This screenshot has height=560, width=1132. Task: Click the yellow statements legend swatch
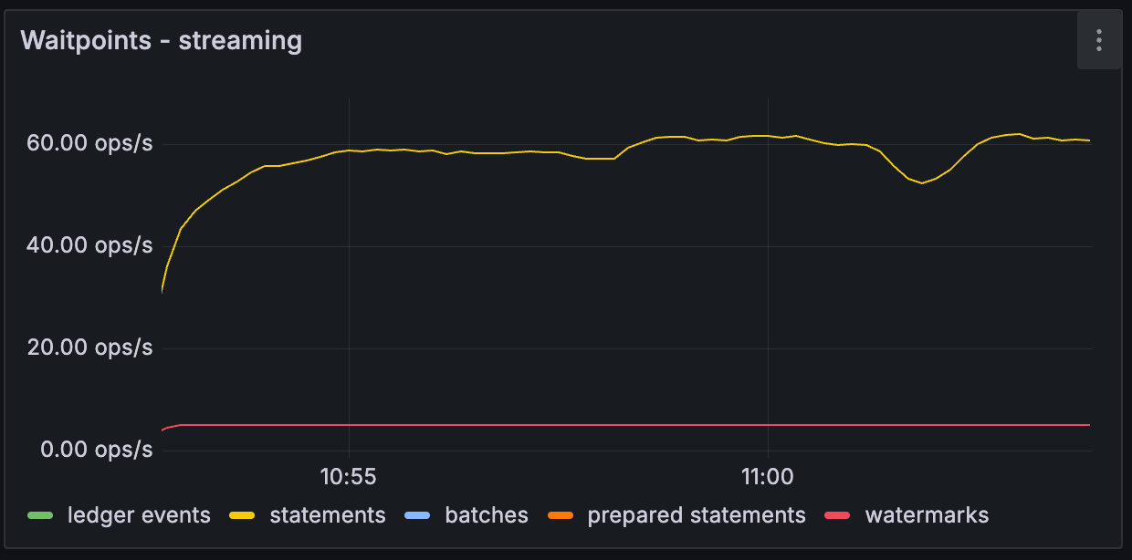pyautogui.click(x=243, y=515)
